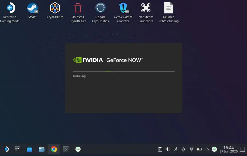Click the NVIDIA logo in installer
Screen dimensions: 247x156
tap(88, 60)
